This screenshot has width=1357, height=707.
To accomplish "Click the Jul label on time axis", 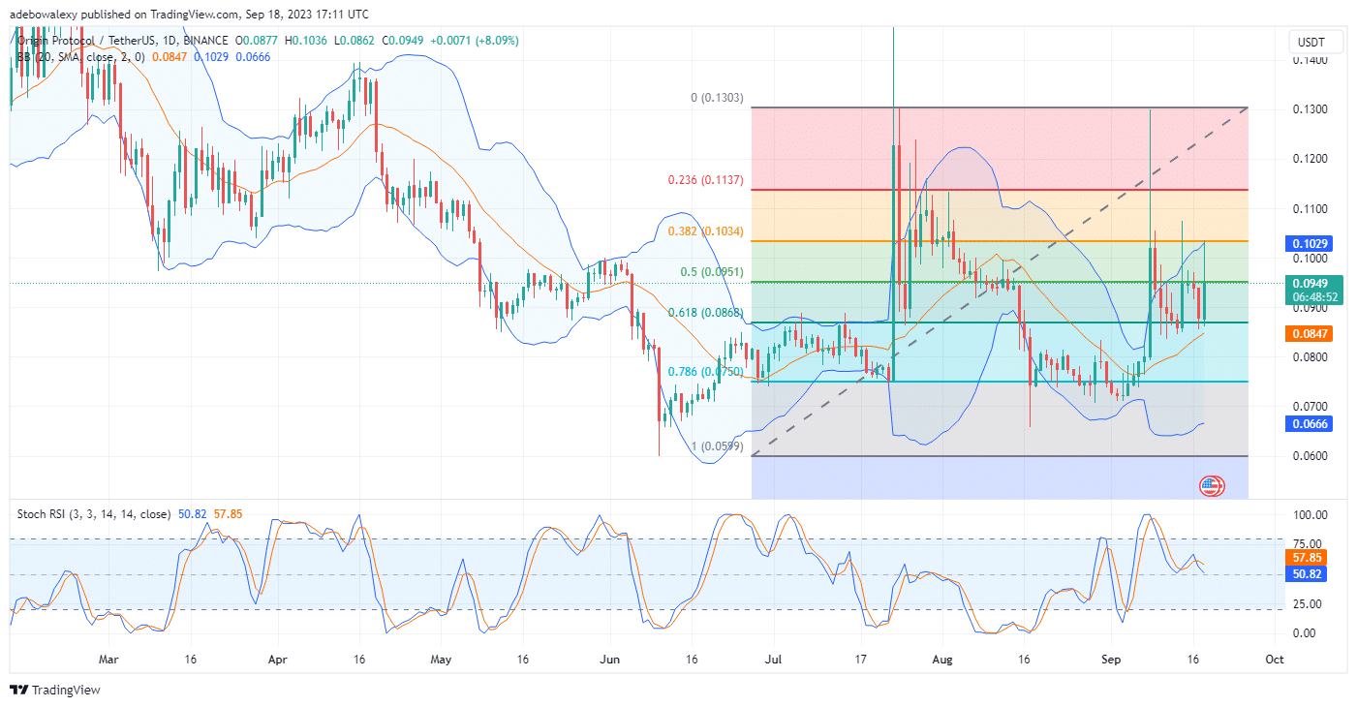I will (775, 659).
